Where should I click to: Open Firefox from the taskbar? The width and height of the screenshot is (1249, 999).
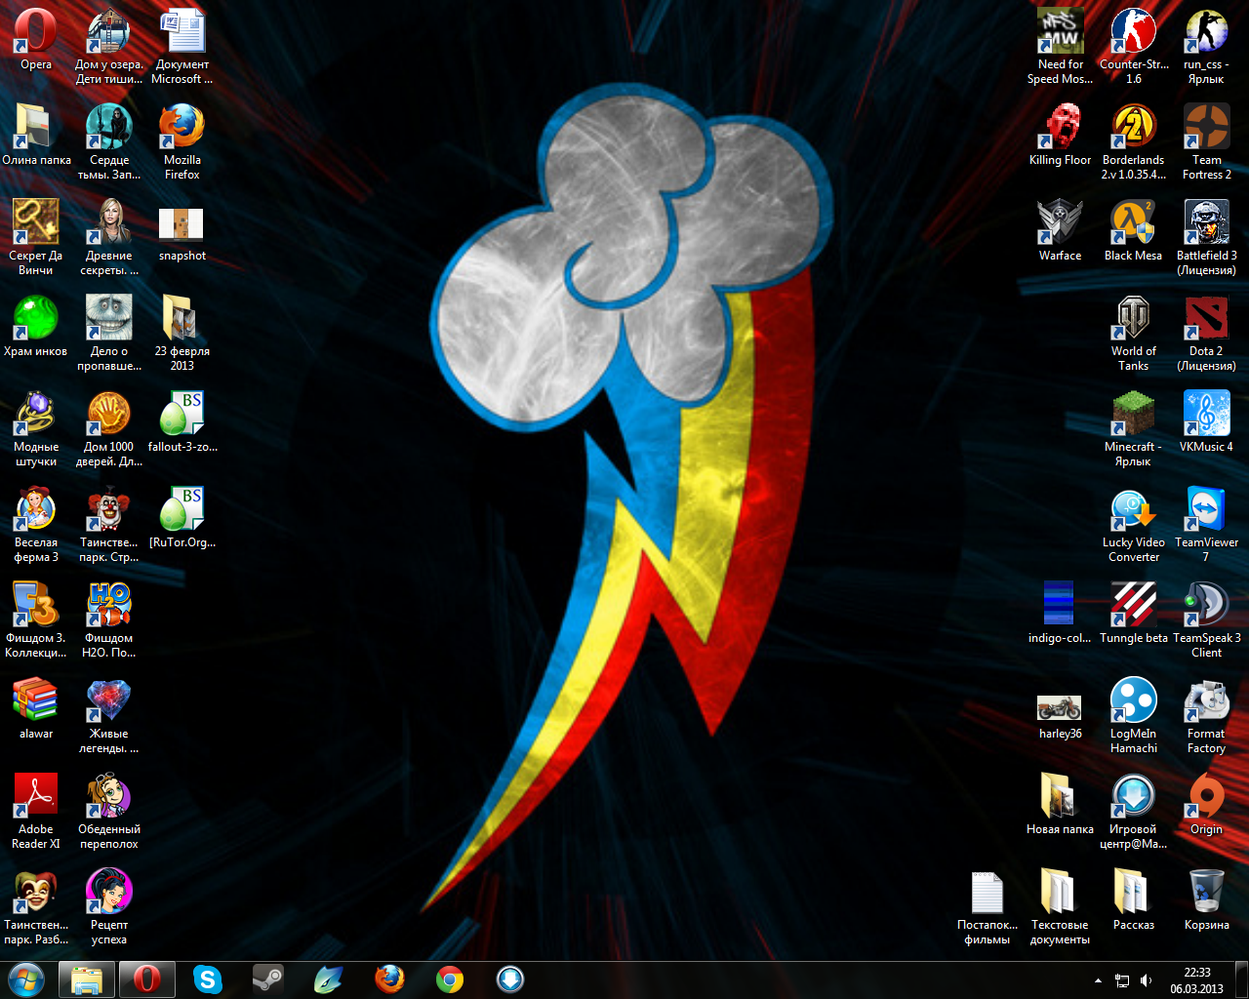pyautogui.click(x=389, y=979)
